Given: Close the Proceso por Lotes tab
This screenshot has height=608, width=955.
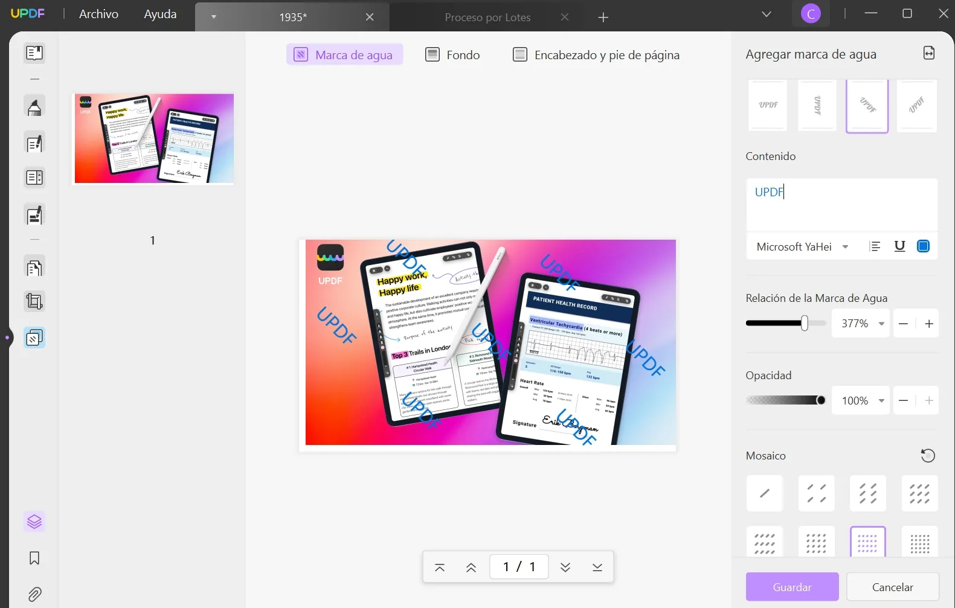Looking at the screenshot, I should 565,18.
